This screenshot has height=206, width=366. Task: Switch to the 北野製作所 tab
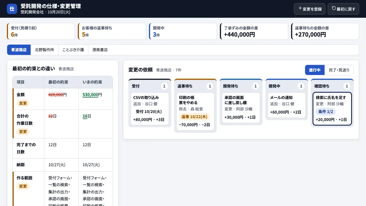pyautogui.click(x=45, y=50)
